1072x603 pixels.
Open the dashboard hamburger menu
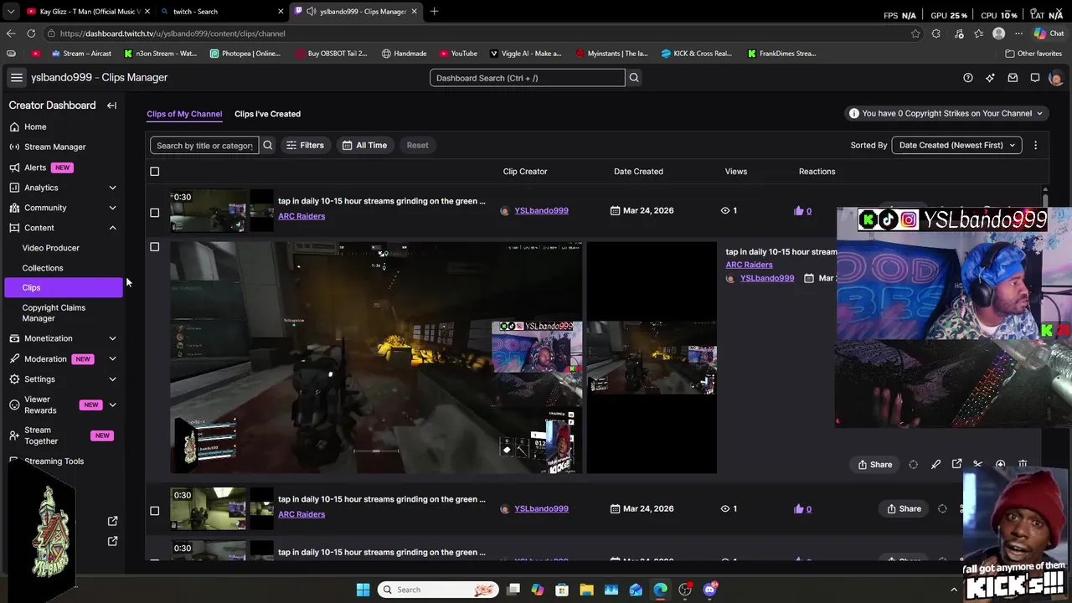16,77
